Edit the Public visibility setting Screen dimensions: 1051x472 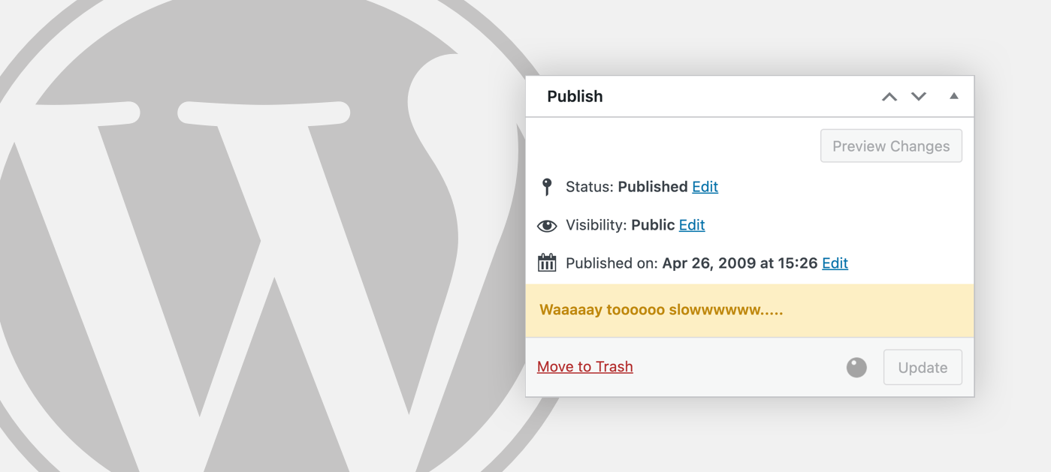(x=692, y=225)
